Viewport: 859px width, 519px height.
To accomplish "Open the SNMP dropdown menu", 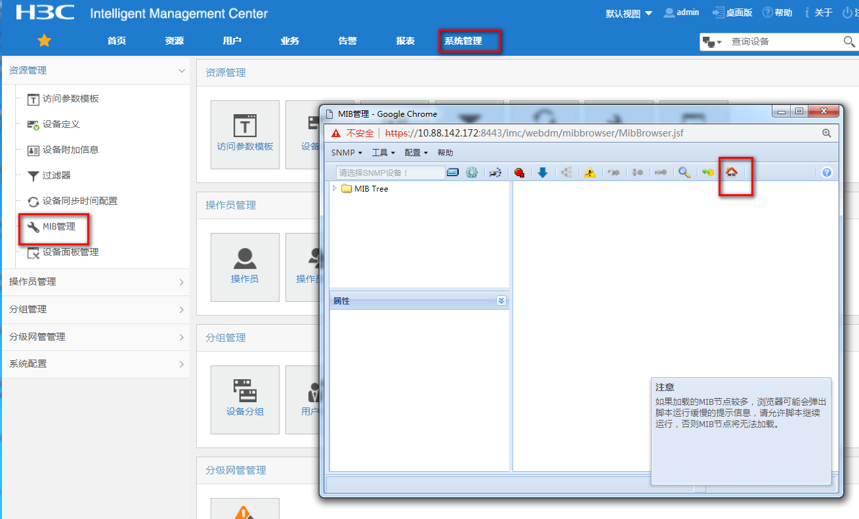I will [x=346, y=152].
